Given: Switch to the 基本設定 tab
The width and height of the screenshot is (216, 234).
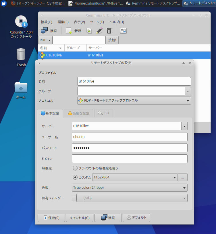Looking at the screenshot, I should coord(50,113).
